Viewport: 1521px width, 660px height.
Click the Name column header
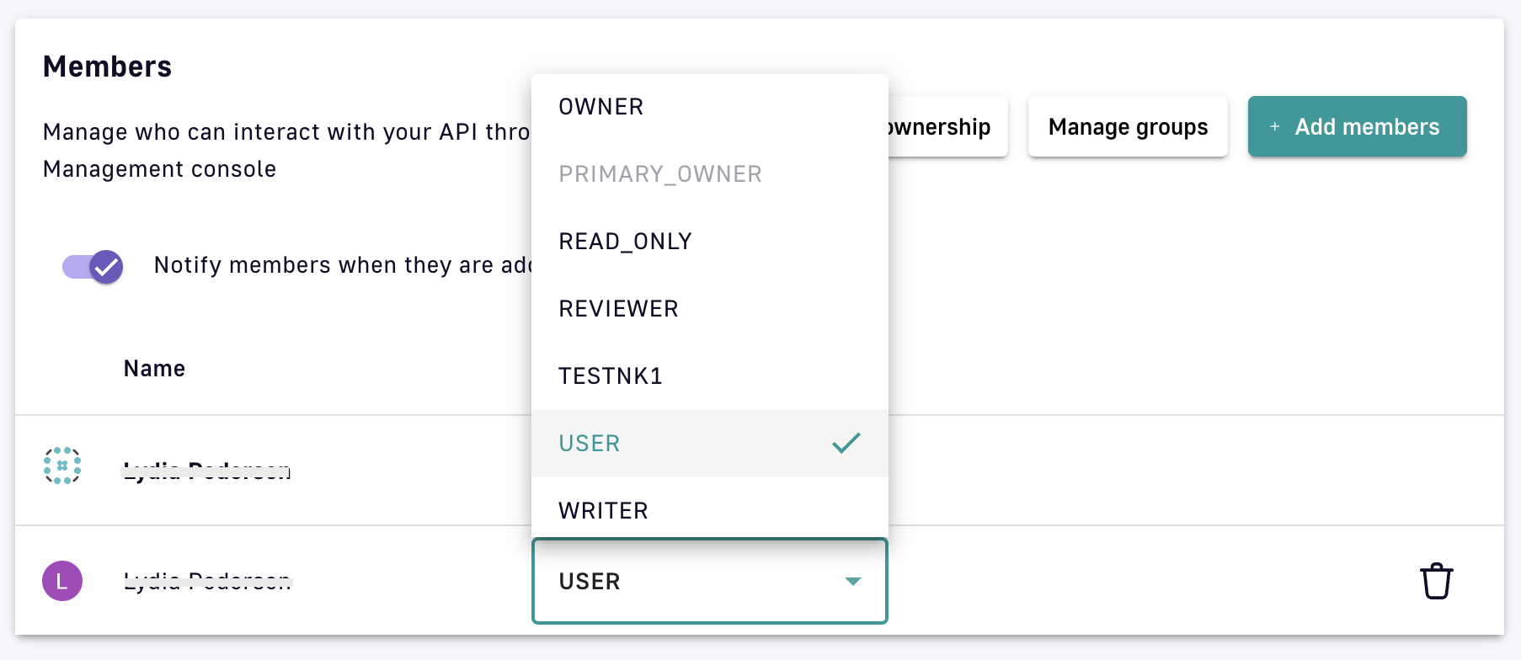tap(154, 369)
